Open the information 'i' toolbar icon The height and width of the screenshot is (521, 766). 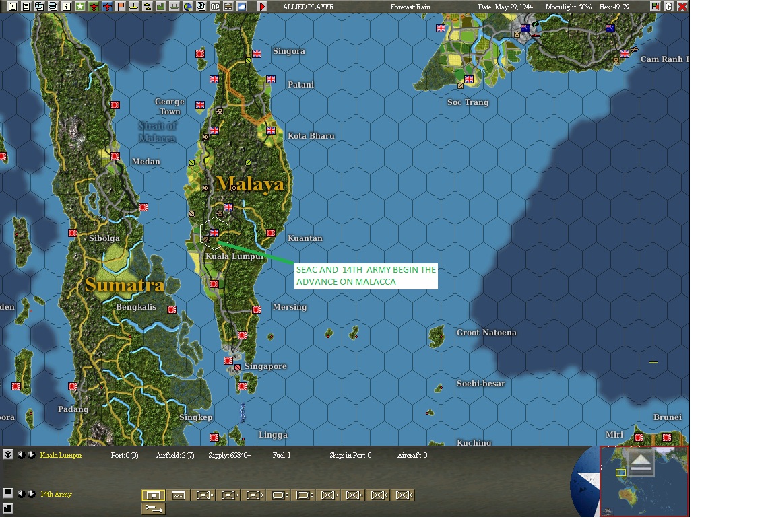tap(67, 6)
